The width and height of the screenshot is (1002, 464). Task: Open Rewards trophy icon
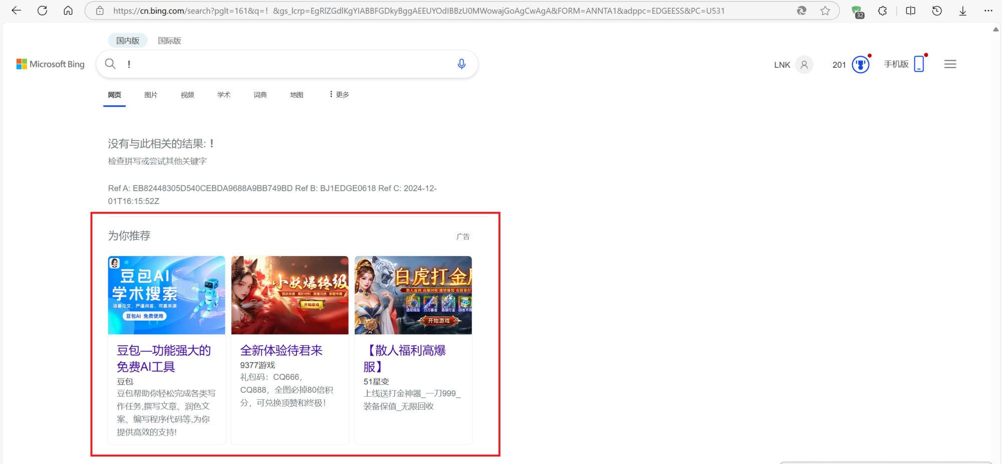pos(861,65)
